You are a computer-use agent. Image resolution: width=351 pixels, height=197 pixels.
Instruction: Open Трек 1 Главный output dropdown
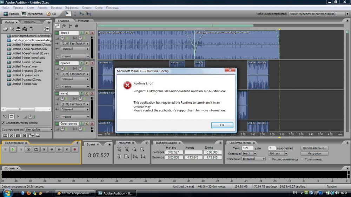coord(75,49)
